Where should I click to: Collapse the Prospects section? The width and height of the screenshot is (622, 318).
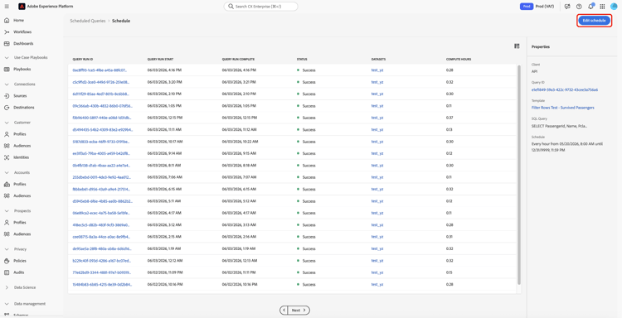(7, 211)
